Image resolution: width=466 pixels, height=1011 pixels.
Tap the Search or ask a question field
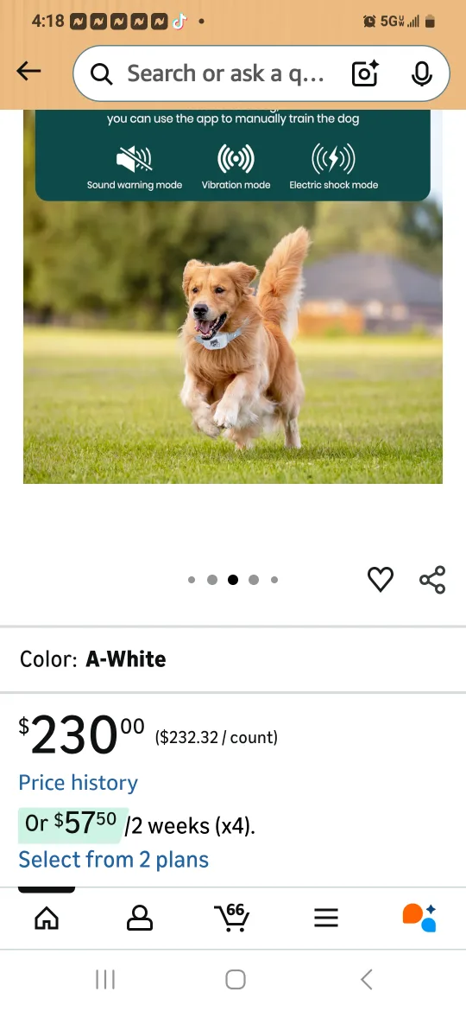coord(225,73)
